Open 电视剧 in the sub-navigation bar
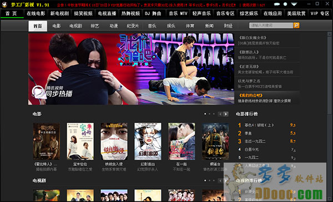The height and width of the screenshot is (202, 333). tap(76, 26)
